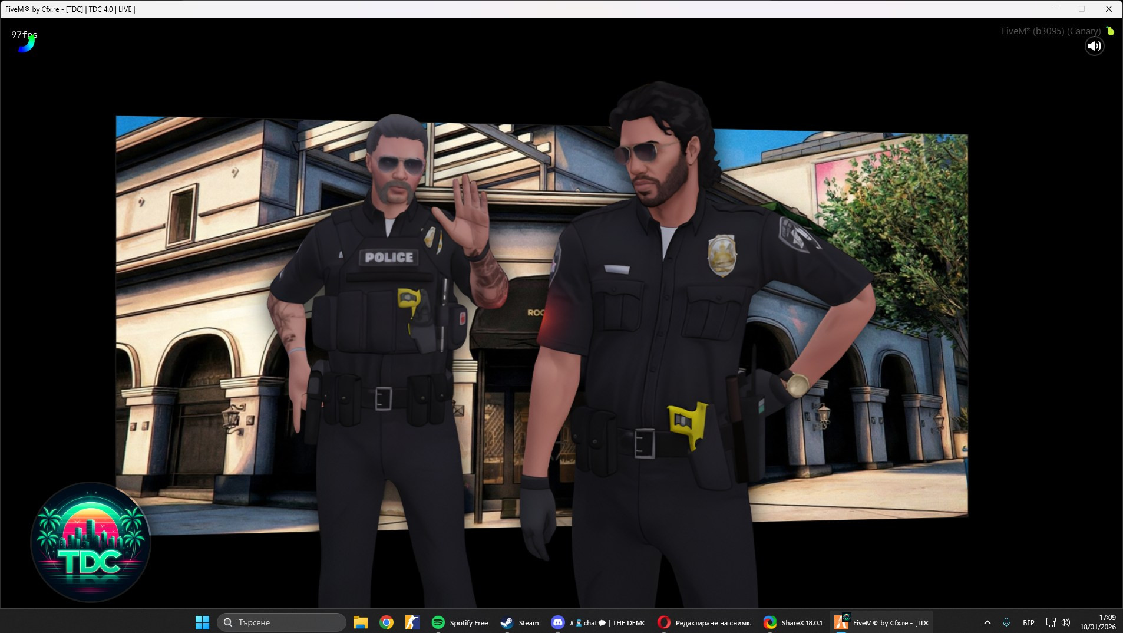The height and width of the screenshot is (633, 1123).
Task: Click the green status indicator beside Canary
Action: pyautogui.click(x=1110, y=31)
